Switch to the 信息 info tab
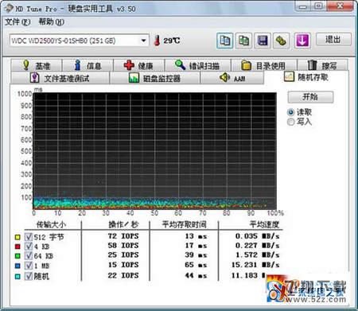This screenshot has width=358, height=311. point(88,65)
